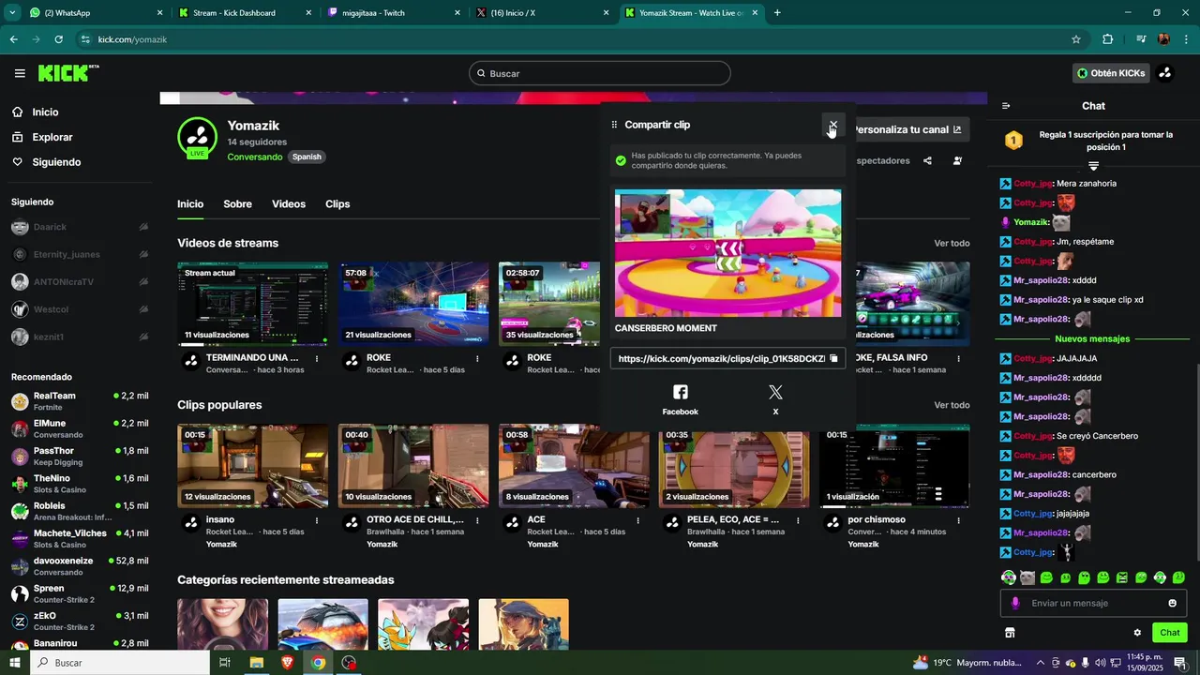Open Chrome from Windows taskbar

click(318, 663)
